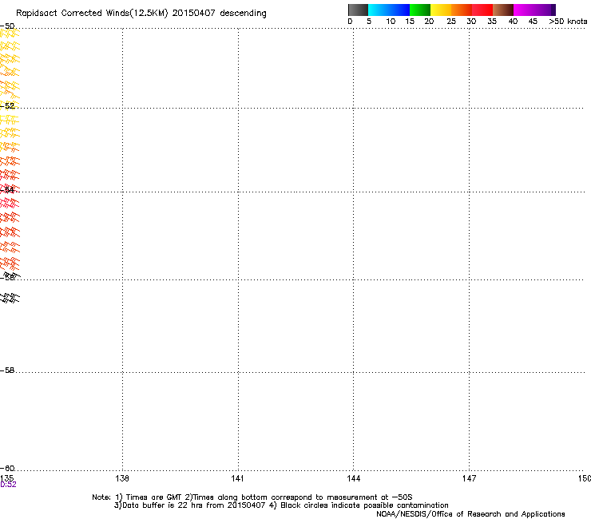Click the '10' legend tick label
591x519 pixels.
(391, 22)
